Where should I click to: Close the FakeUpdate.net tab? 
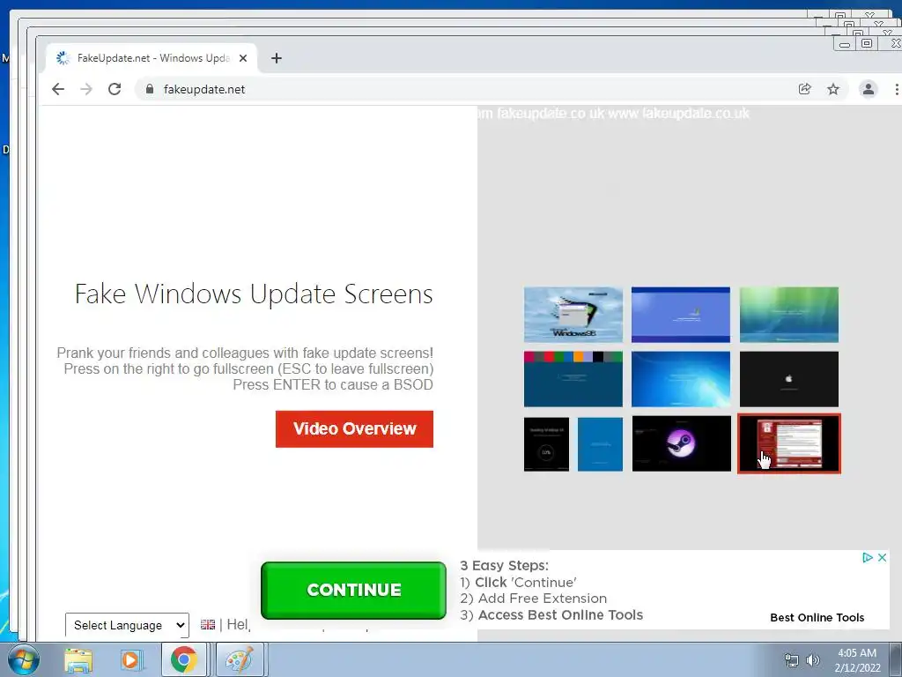point(243,58)
